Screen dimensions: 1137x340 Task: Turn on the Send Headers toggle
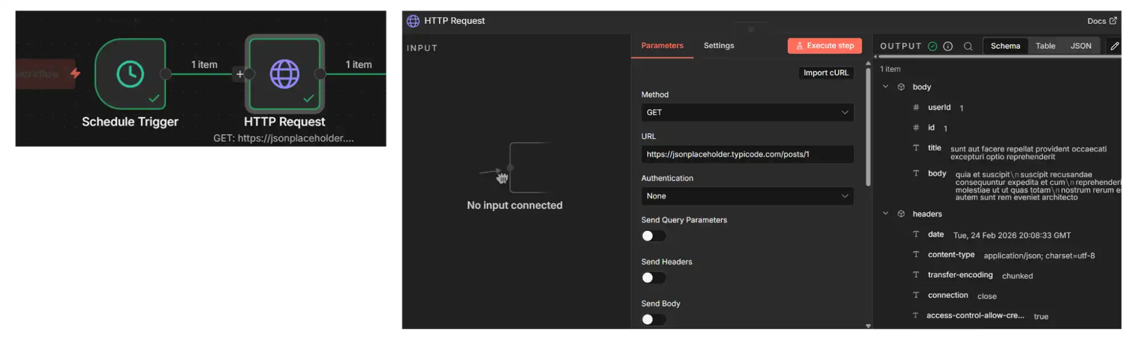653,277
